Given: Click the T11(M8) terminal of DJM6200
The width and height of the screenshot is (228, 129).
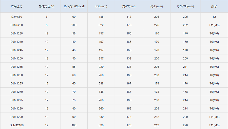Looking at the screenshot, I should point(214,25).
